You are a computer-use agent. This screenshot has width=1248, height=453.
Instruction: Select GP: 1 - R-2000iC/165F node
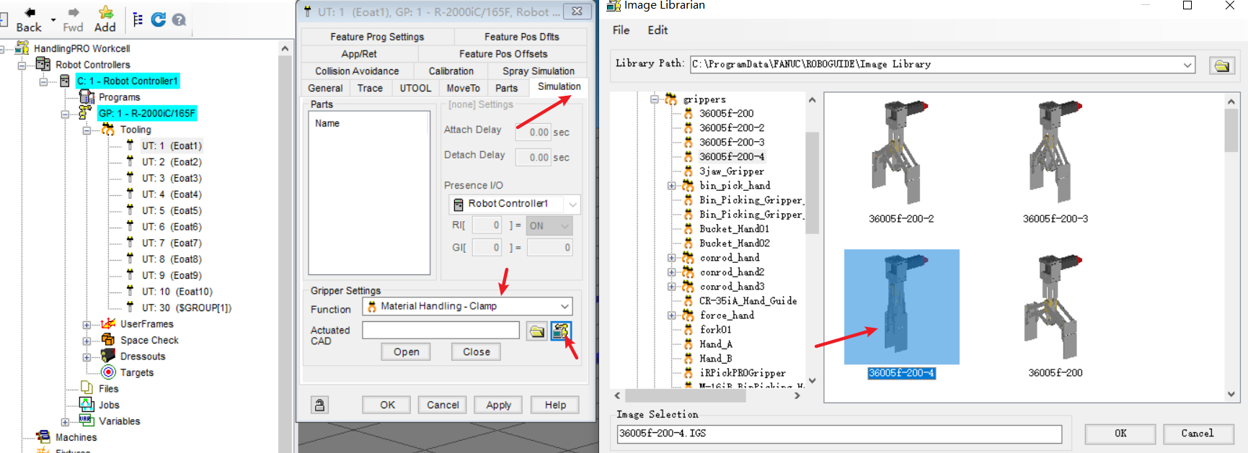pyautogui.click(x=147, y=113)
